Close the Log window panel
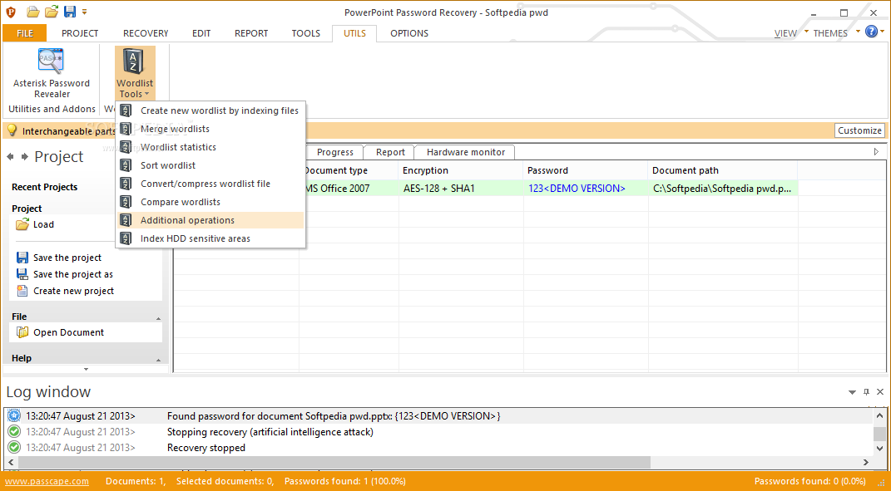Image resolution: width=891 pixels, height=491 pixels. point(880,391)
